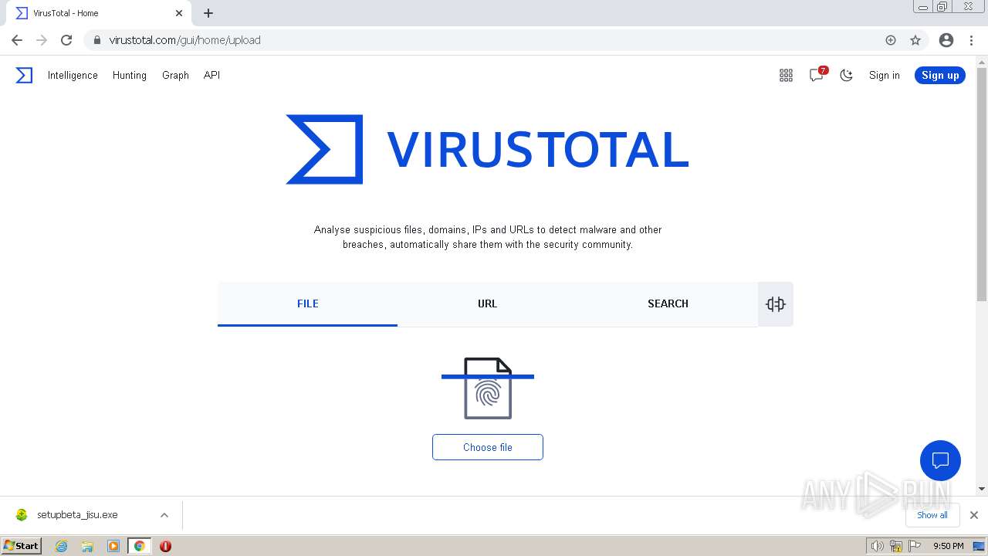The image size is (988, 556).
Task: Close the downloads bar
Action: [x=974, y=515]
